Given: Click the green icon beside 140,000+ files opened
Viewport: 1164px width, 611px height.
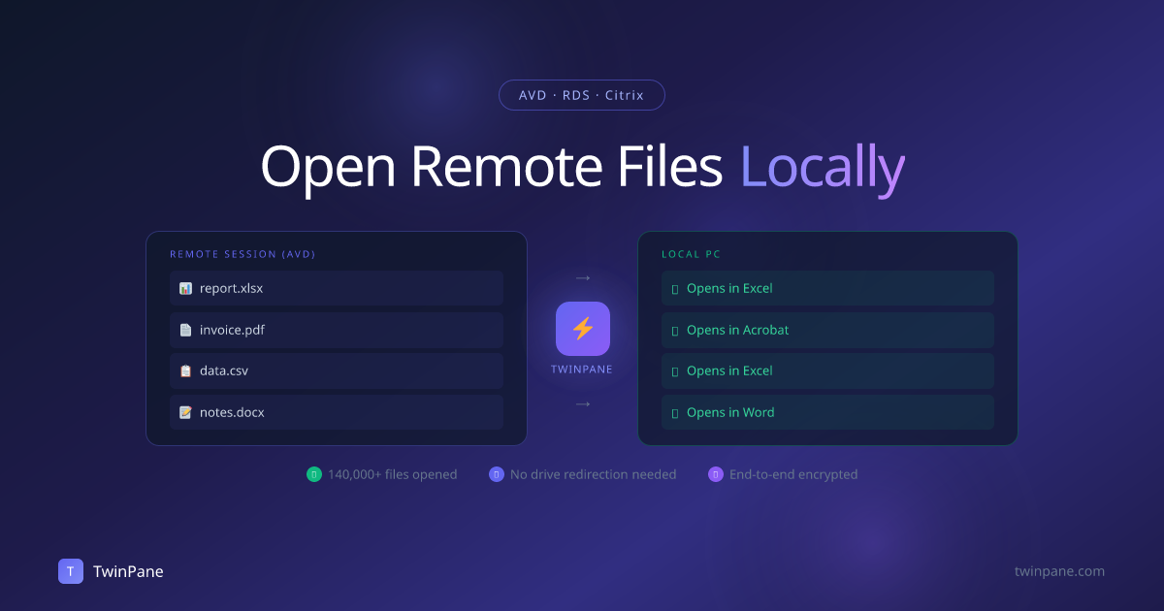Looking at the screenshot, I should pyautogui.click(x=314, y=474).
